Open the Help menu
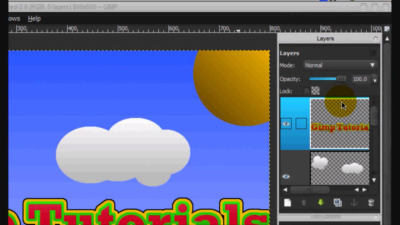Viewport: 400px width, 225px height. coord(34,19)
